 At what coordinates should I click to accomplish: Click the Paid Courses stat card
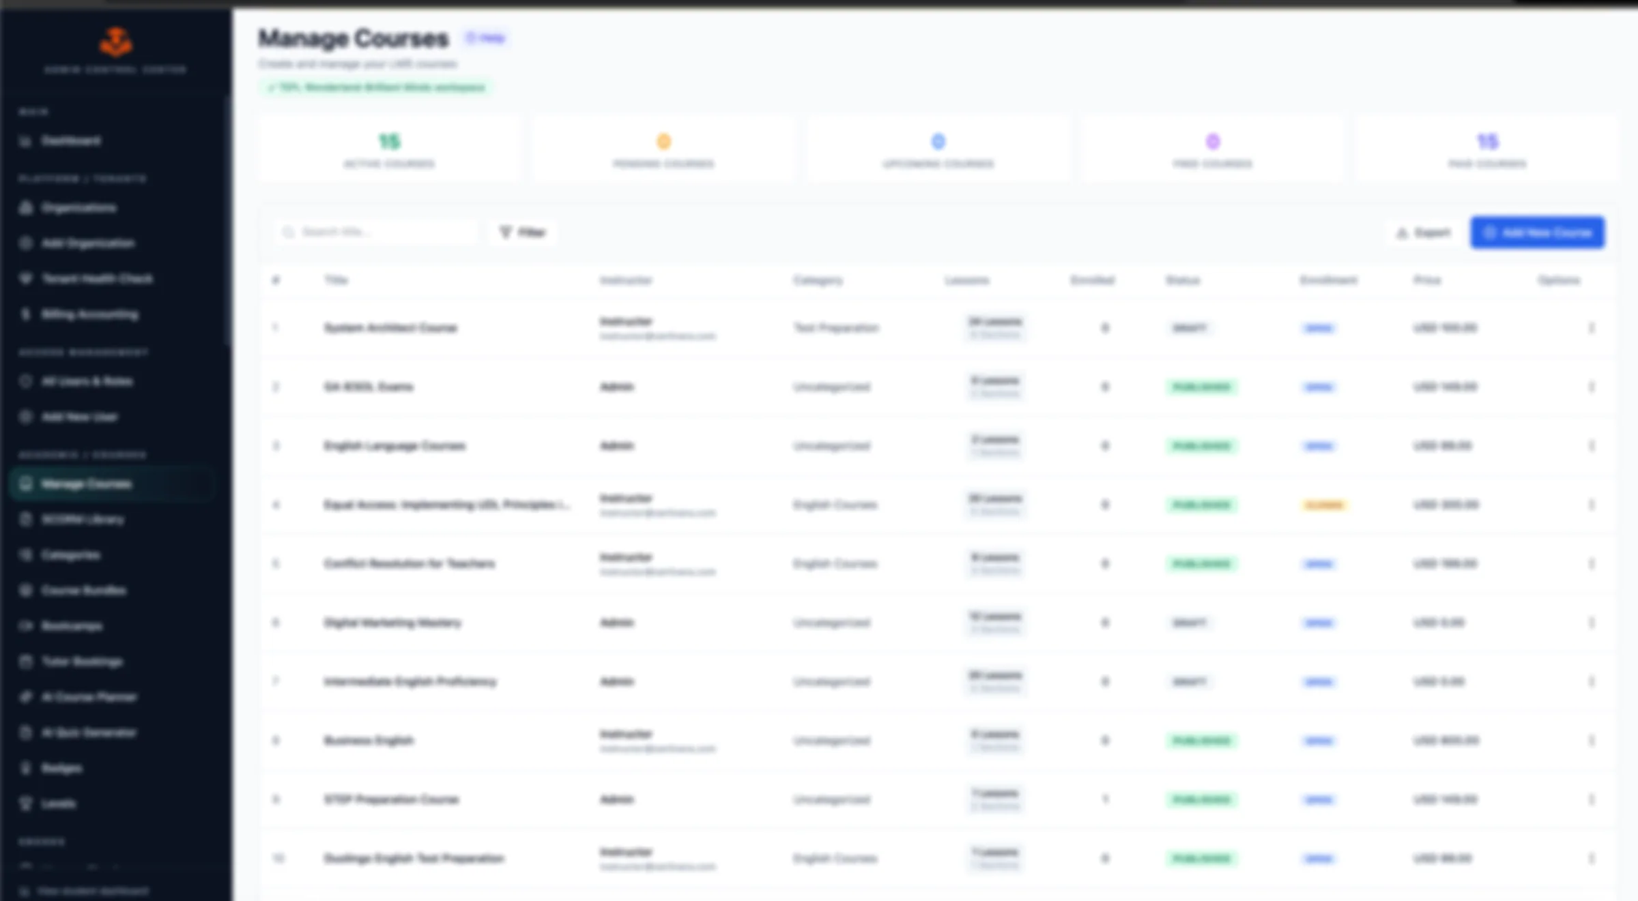(1487, 150)
